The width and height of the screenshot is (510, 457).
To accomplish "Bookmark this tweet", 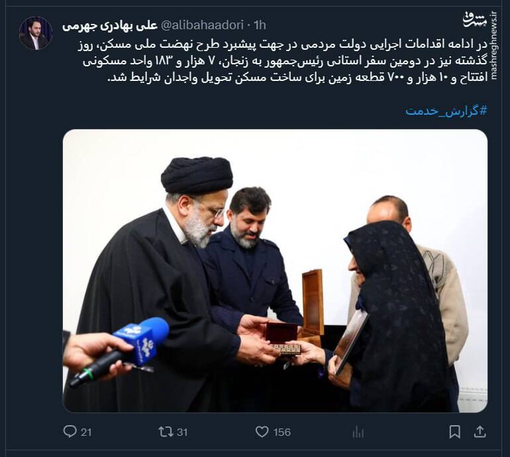I will tap(454, 432).
